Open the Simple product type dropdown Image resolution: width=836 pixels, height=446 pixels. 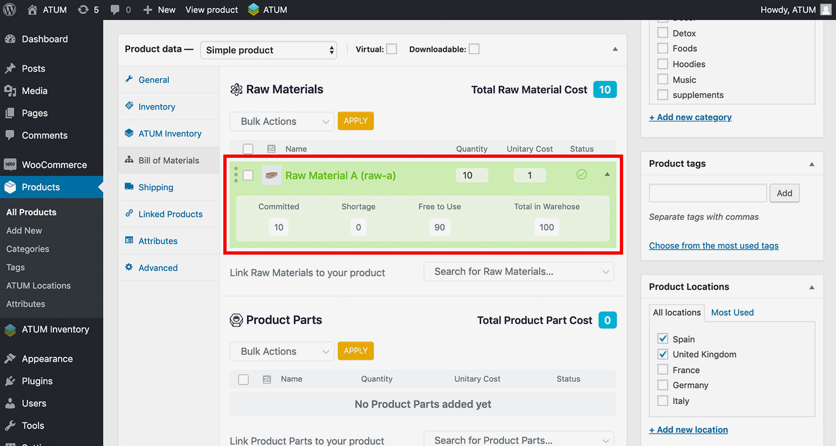pos(268,50)
